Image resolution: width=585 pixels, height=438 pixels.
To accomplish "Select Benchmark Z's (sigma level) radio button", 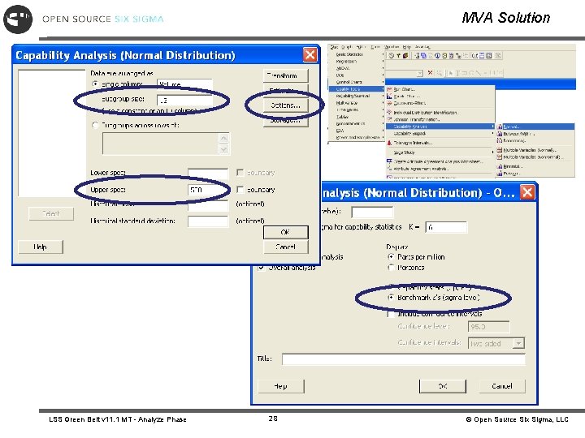I will [x=391, y=297].
